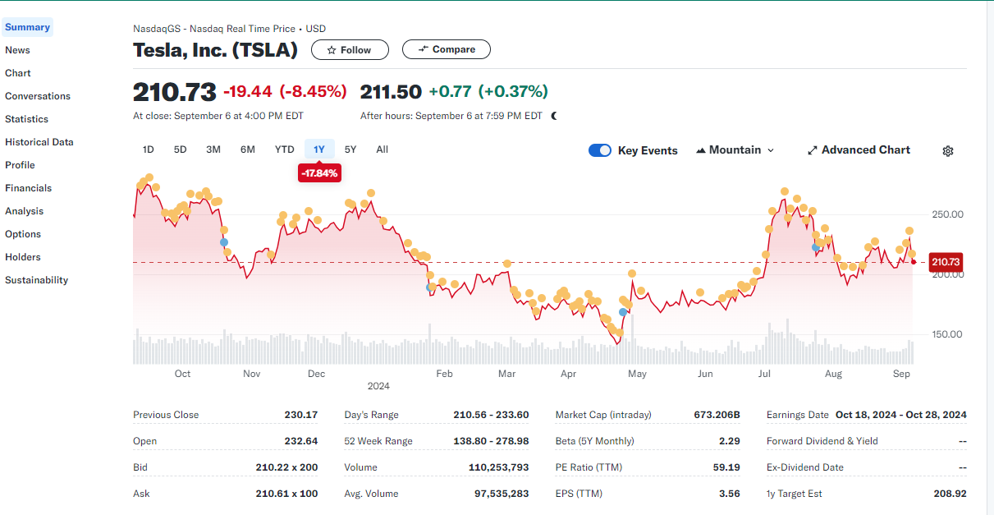
Task: Click the red 210.73 price marker on chart
Action: [x=946, y=262]
